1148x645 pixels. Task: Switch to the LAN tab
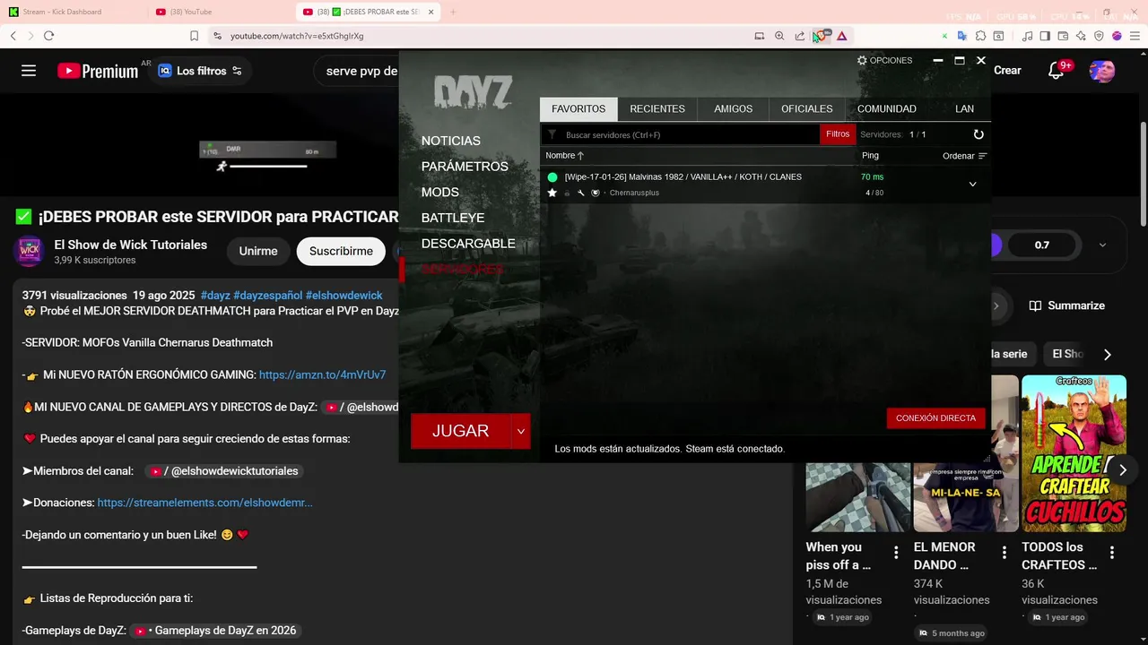[x=965, y=109]
